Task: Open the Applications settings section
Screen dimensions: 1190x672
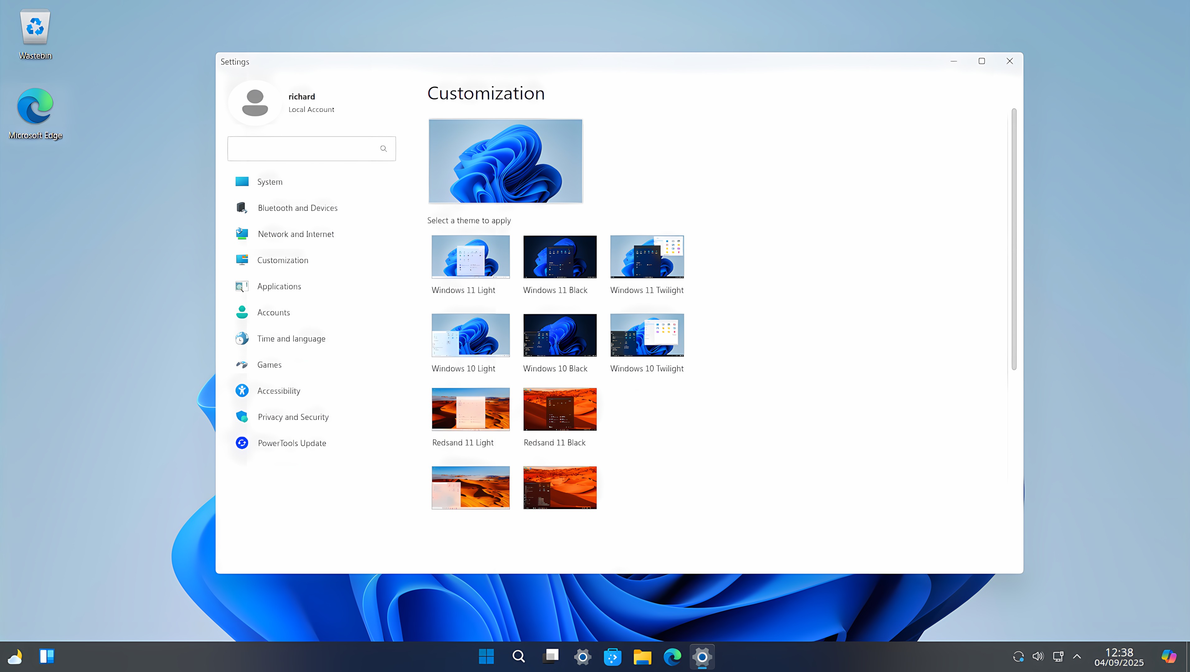Action: coord(279,286)
